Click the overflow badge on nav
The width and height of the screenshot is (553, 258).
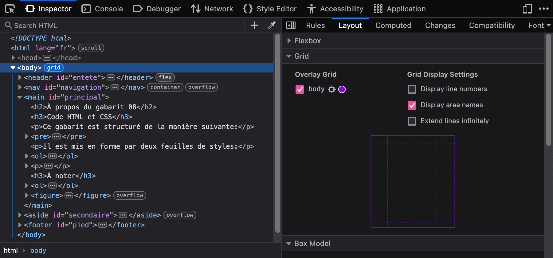[202, 87]
